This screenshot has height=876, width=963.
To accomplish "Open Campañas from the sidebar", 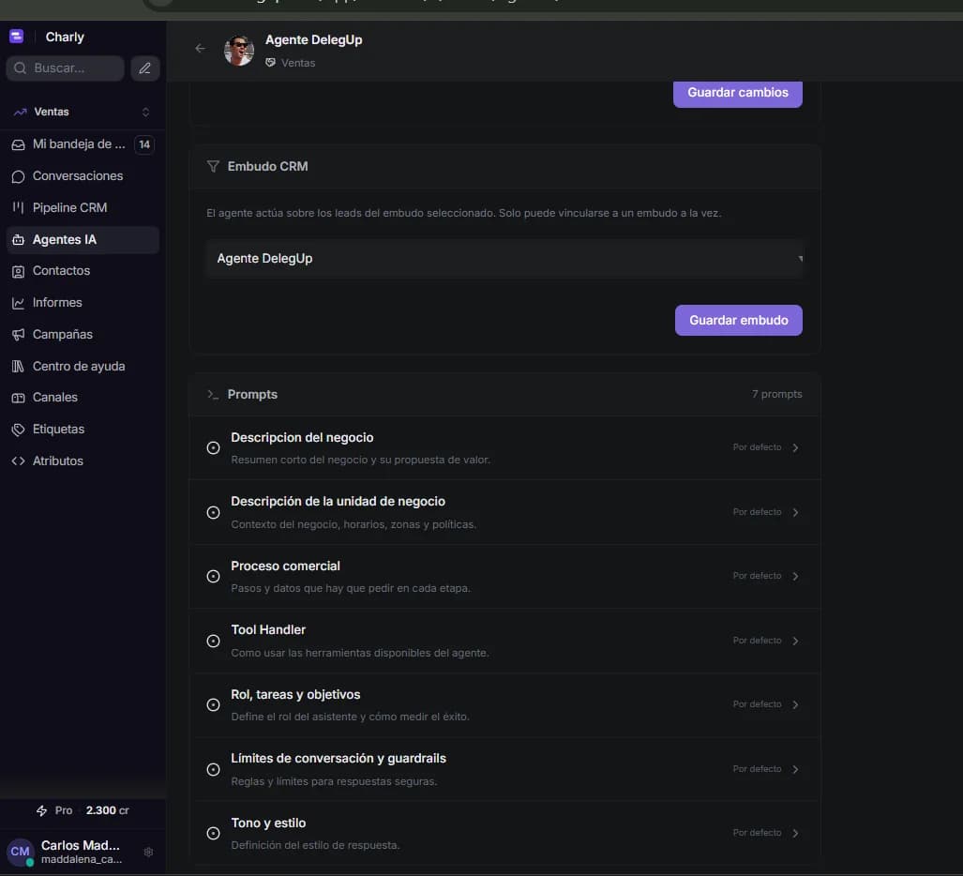I will pos(83,334).
